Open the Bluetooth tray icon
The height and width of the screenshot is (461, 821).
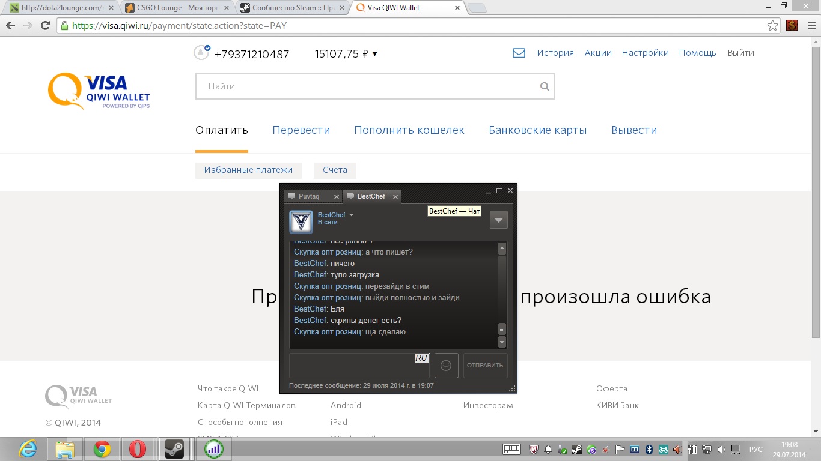tap(649, 449)
